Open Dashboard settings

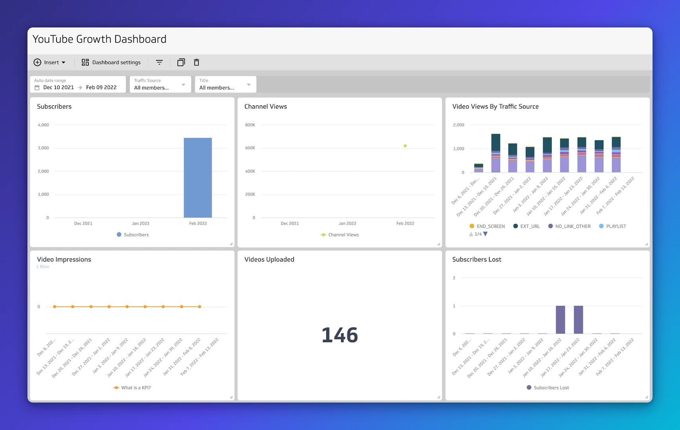pyautogui.click(x=111, y=63)
